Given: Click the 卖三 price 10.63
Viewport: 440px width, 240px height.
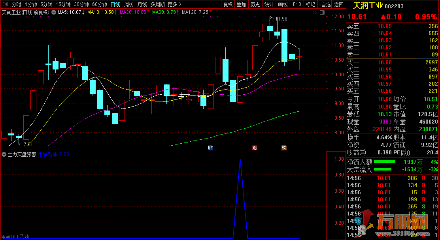Looking at the screenshot, I should (384, 40).
